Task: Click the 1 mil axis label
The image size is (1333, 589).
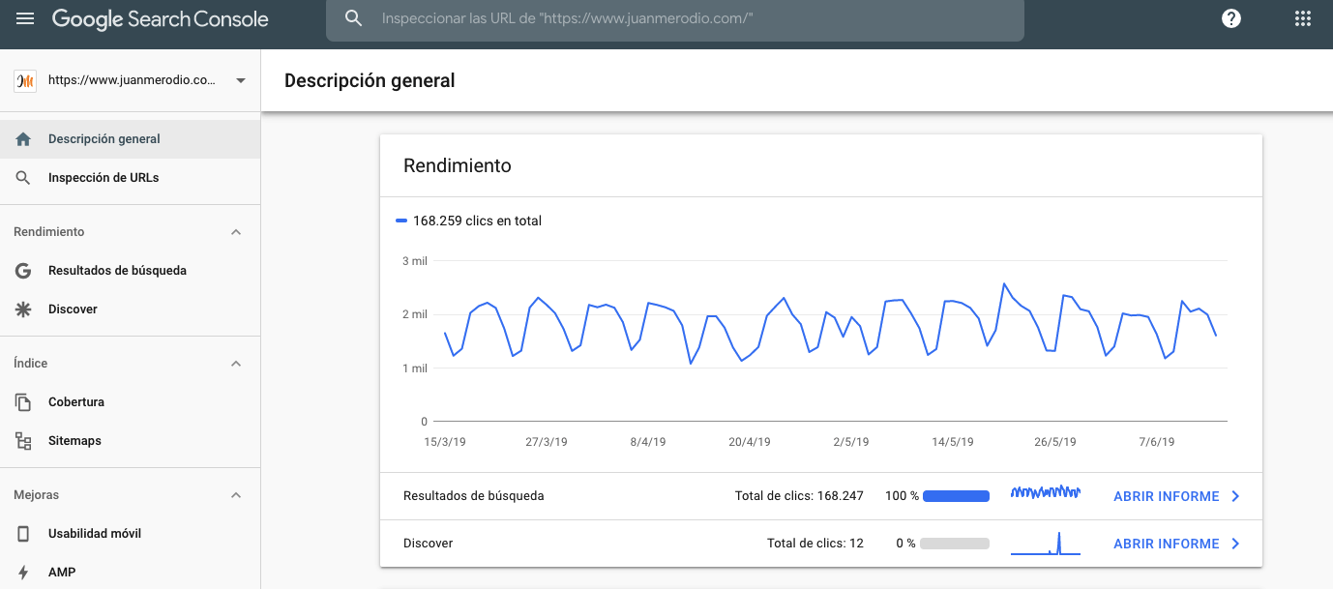Action: click(415, 368)
